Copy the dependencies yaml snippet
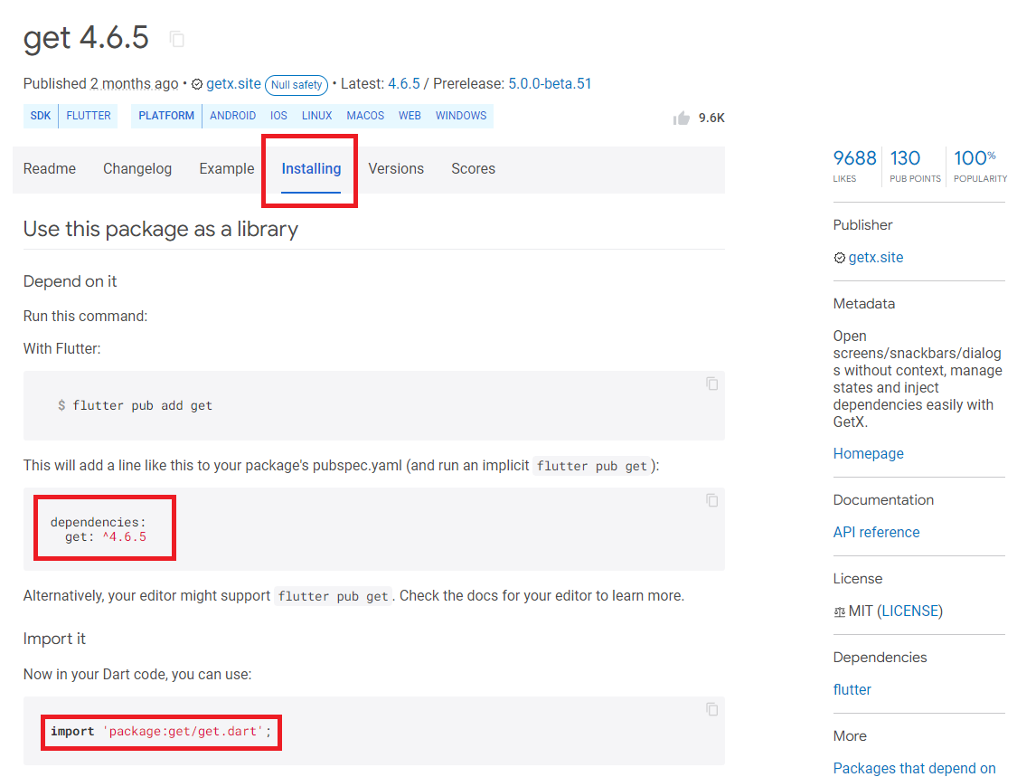Screen dimensions: 1017x777 point(711,500)
